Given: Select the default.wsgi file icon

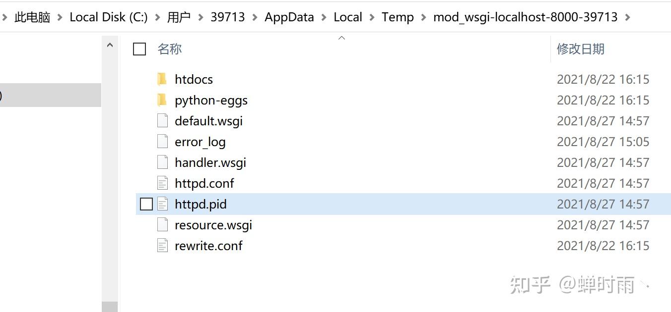Looking at the screenshot, I should 163,120.
